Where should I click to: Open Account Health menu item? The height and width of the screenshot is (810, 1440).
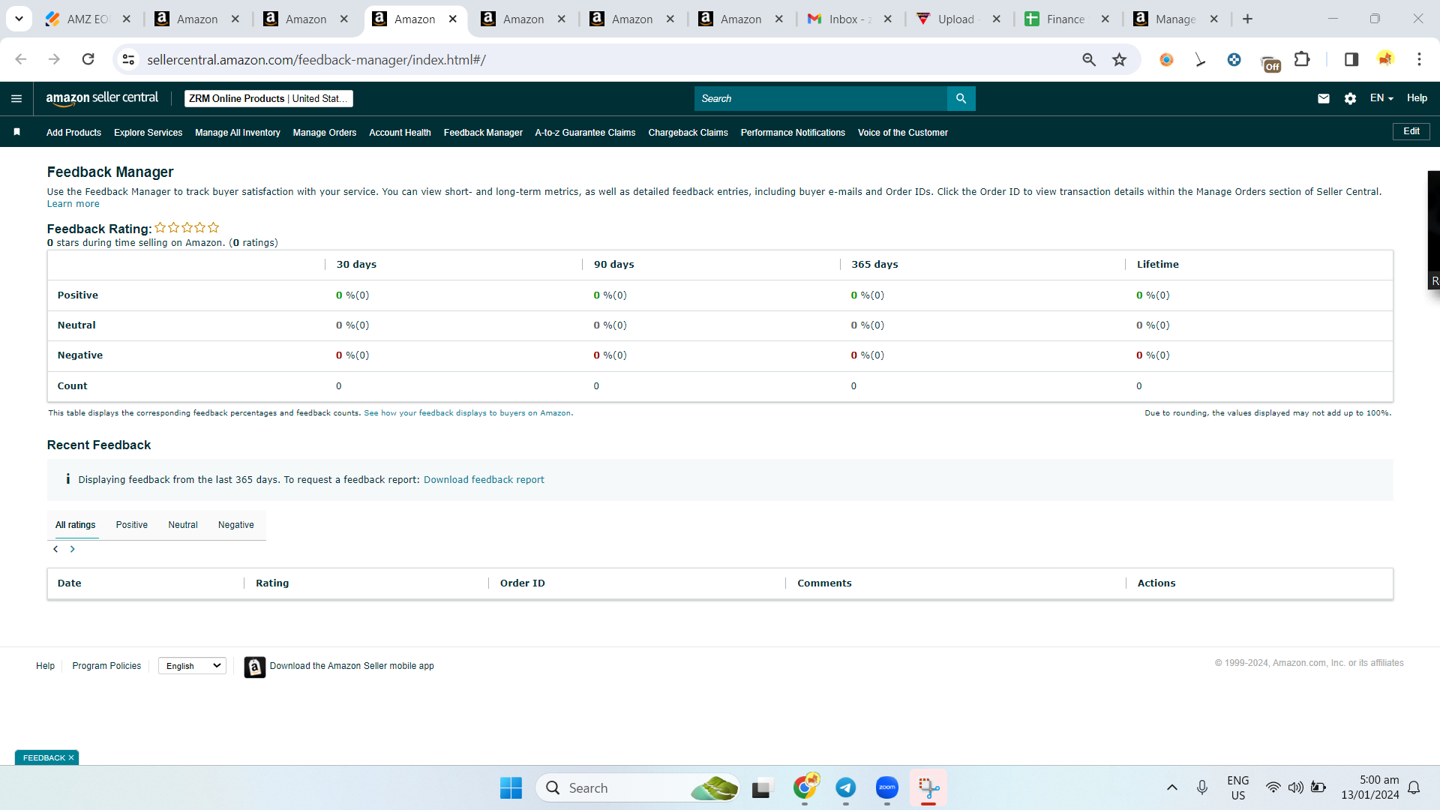click(x=400, y=133)
